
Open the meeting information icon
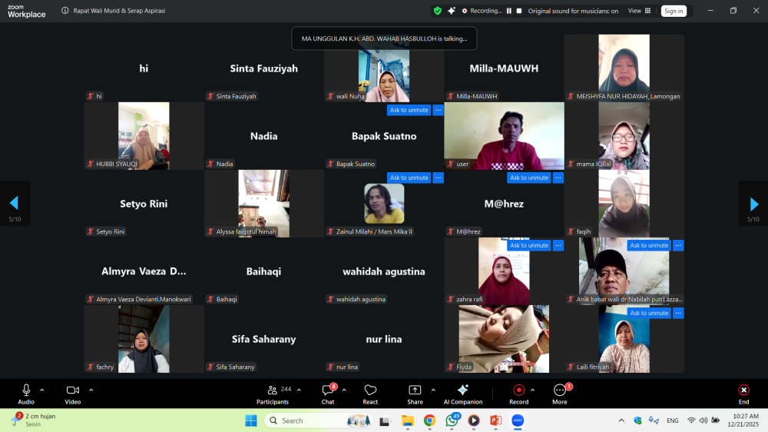pyautogui.click(x=65, y=10)
